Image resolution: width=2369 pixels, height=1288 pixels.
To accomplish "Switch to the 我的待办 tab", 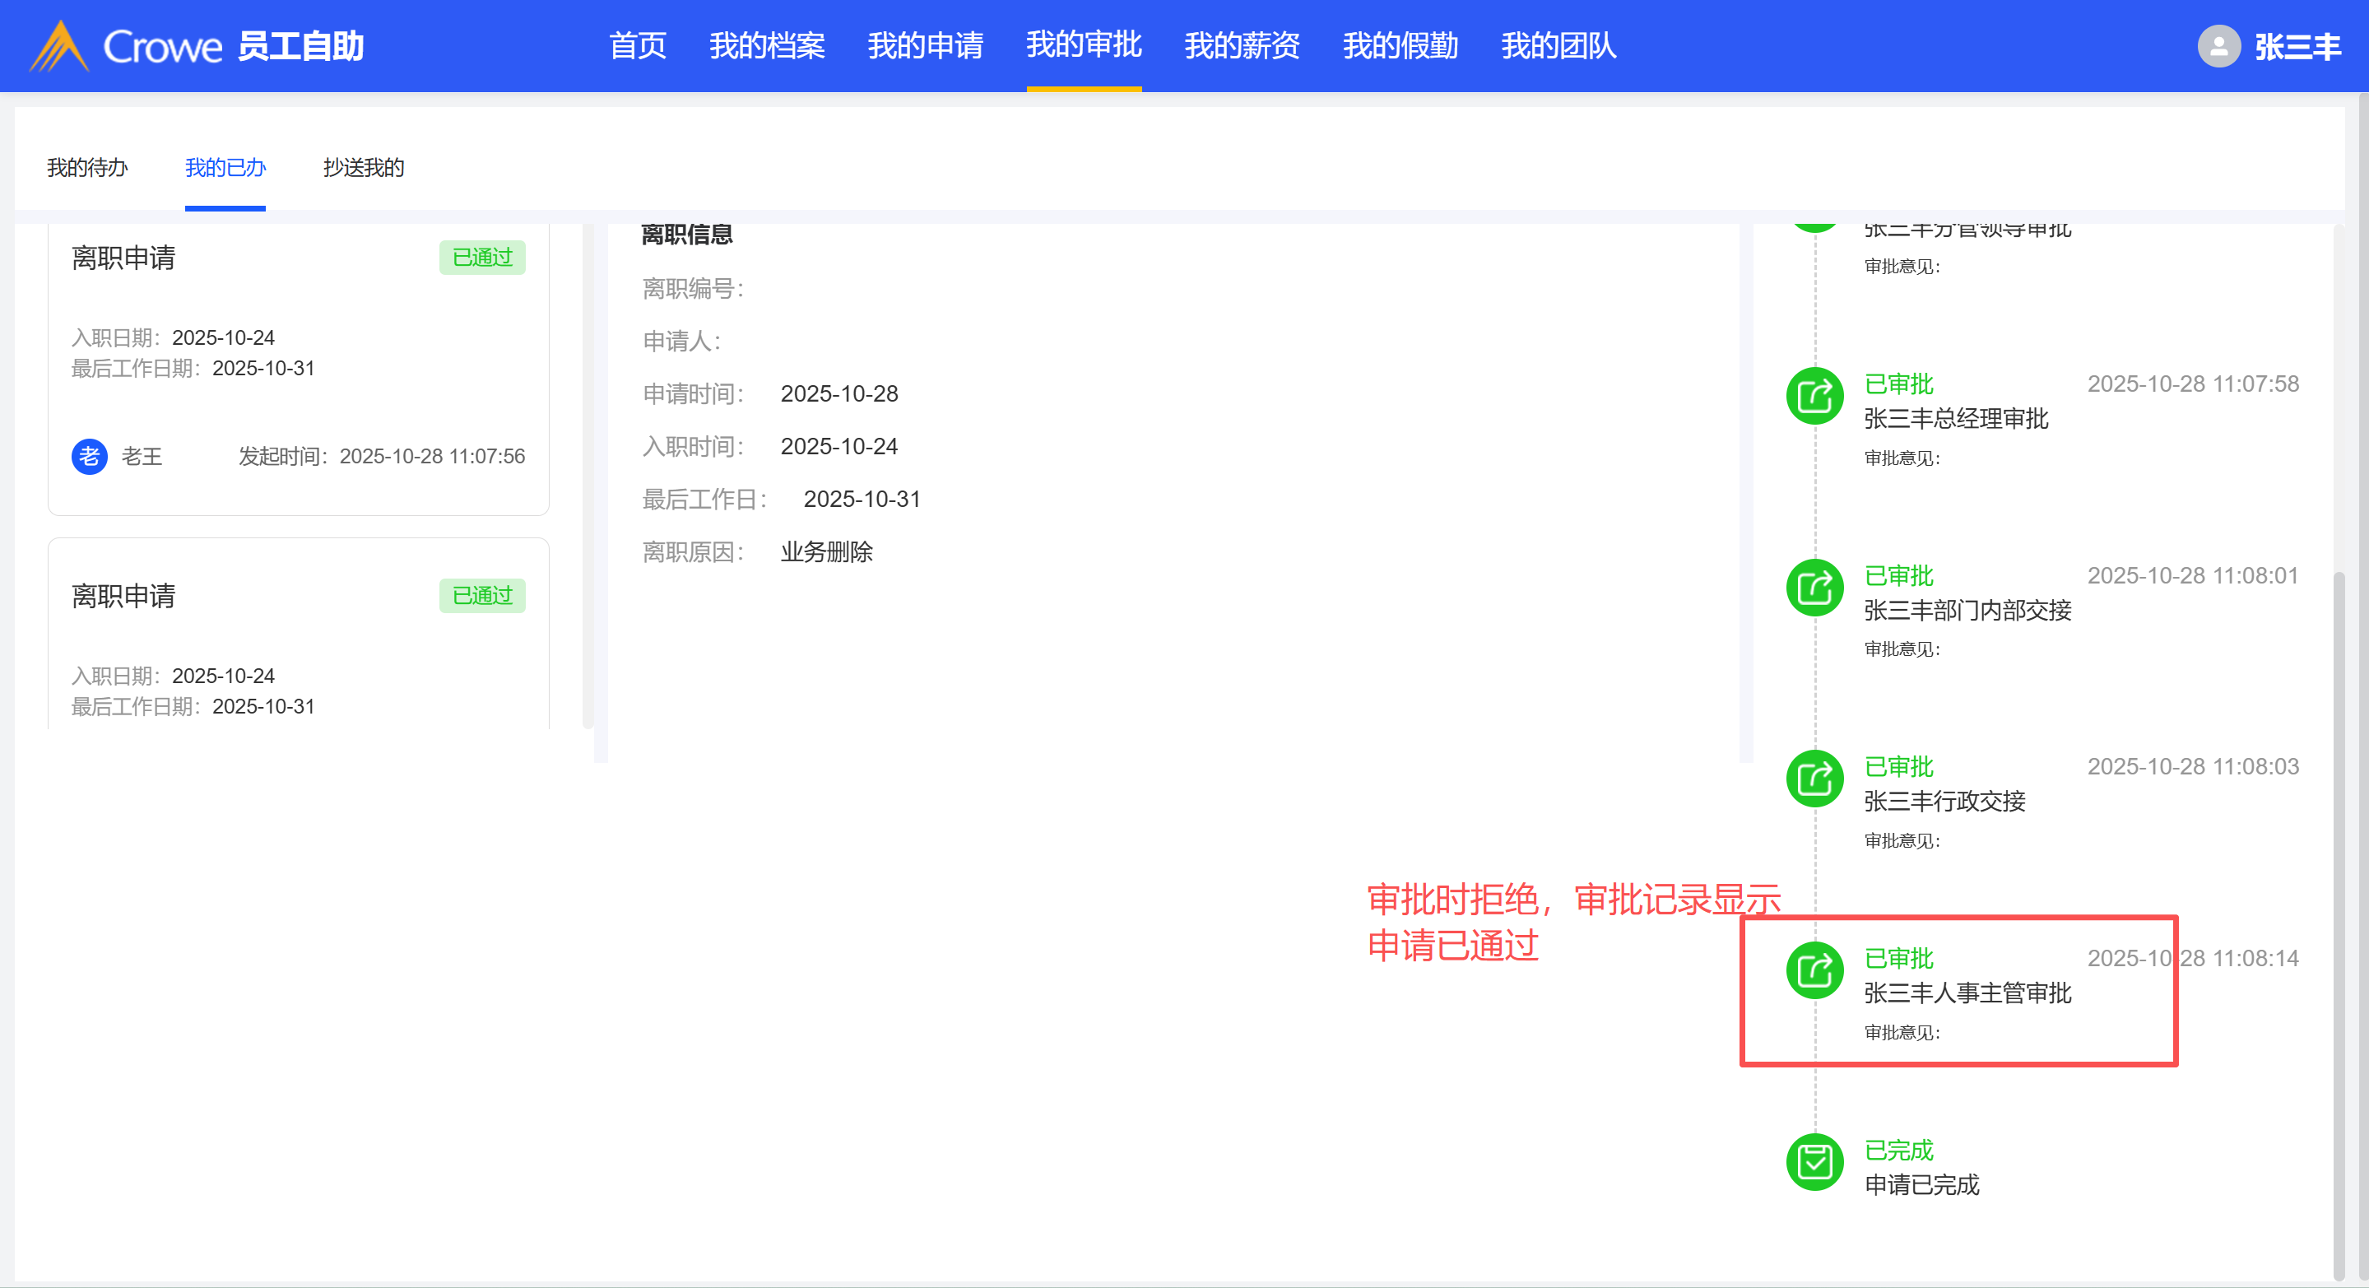I will pos(87,167).
